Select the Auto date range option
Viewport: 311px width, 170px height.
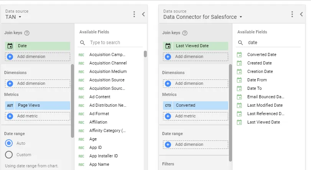[x=9, y=143]
